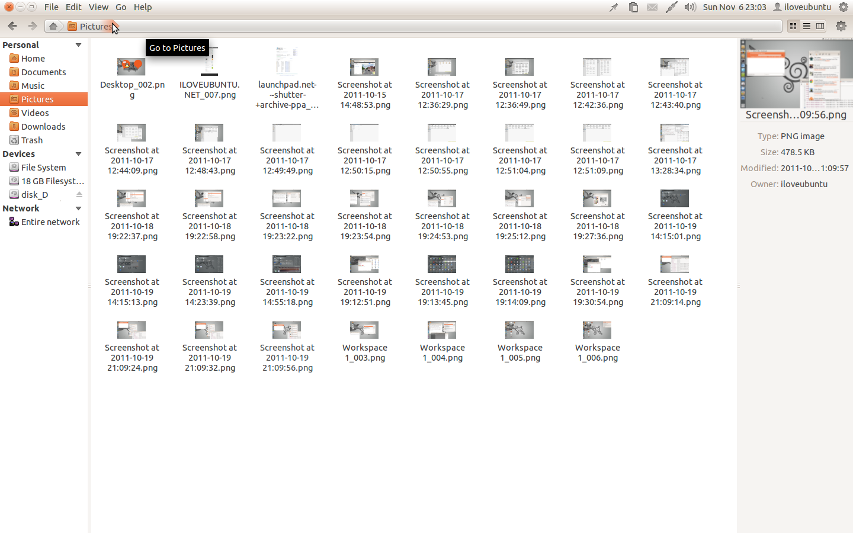The height and width of the screenshot is (533, 853).
Task: Open the toolbar gear settings menu
Action: click(x=841, y=26)
